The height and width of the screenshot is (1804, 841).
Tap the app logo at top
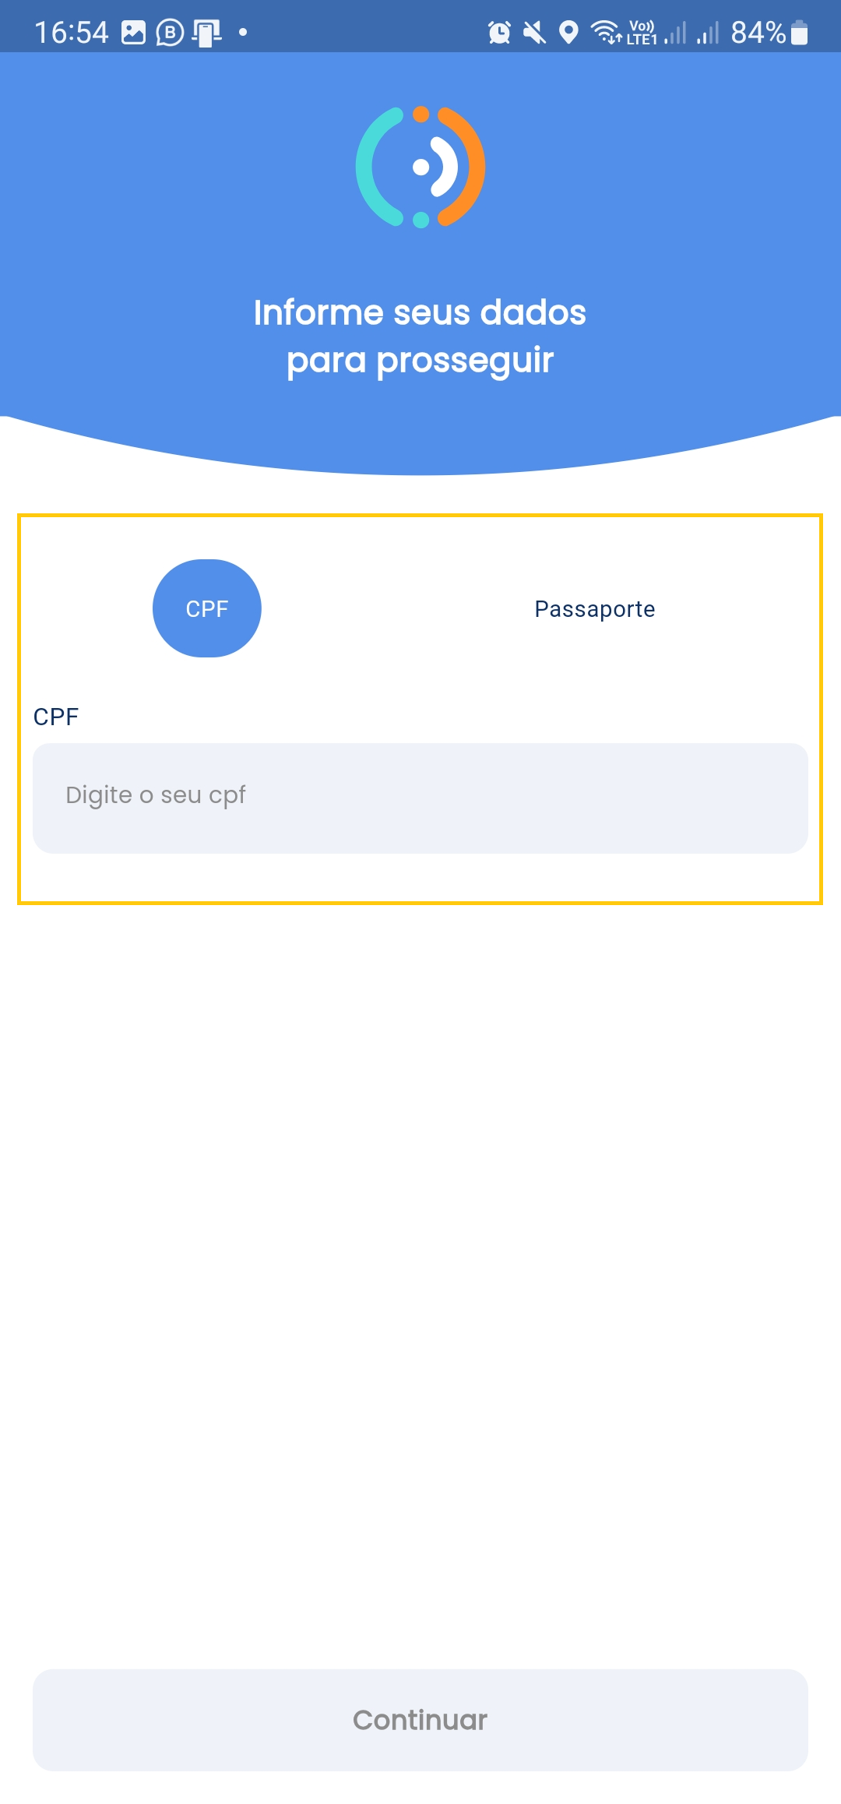pyautogui.click(x=420, y=167)
